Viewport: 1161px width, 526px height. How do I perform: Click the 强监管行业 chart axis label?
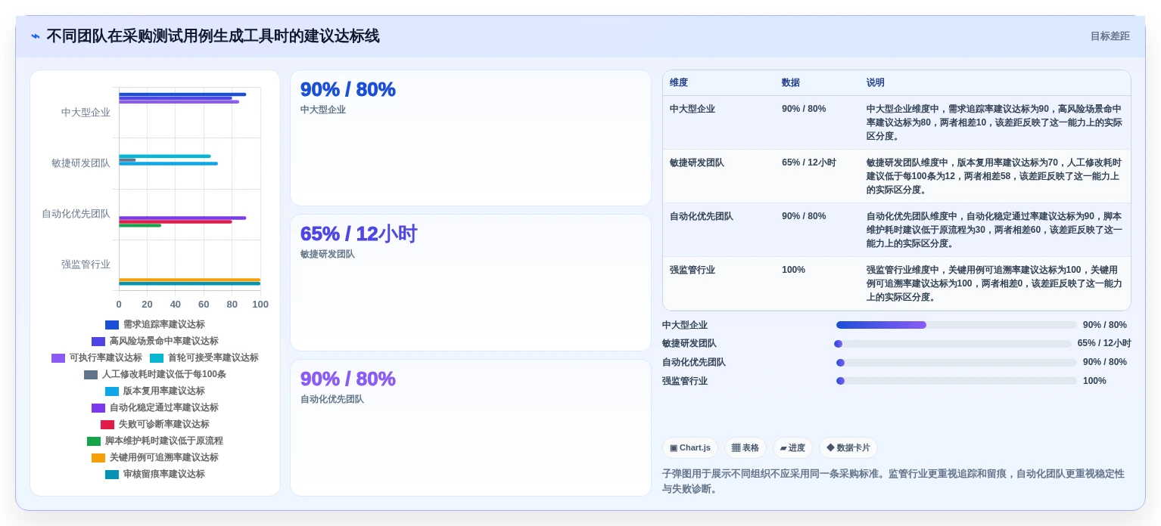[x=86, y=265]
